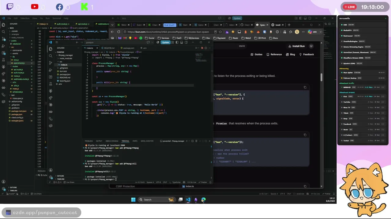
Task: Click Update button in punpun title bar
Action: [x=166, y=42]
